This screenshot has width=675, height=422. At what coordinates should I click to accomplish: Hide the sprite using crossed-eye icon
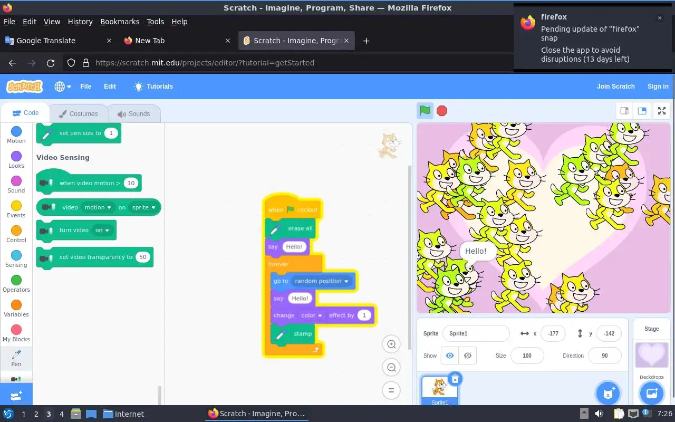click(x=467, y=356)
